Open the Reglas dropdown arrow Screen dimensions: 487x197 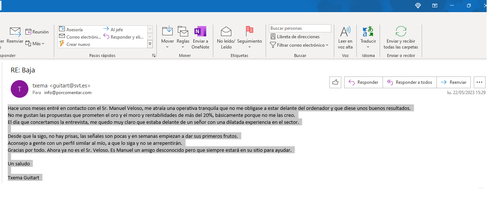tap(183, 47)
